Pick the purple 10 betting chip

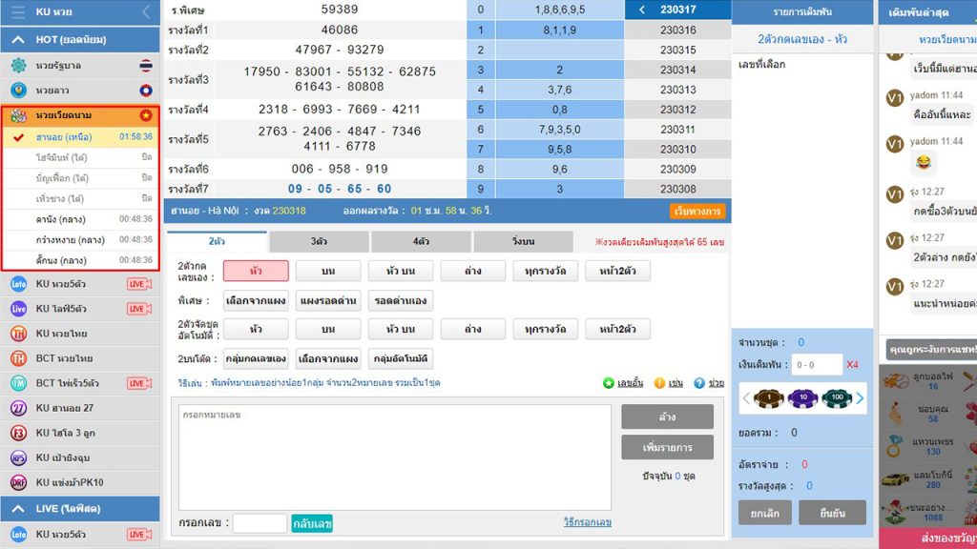coord(803,397)
